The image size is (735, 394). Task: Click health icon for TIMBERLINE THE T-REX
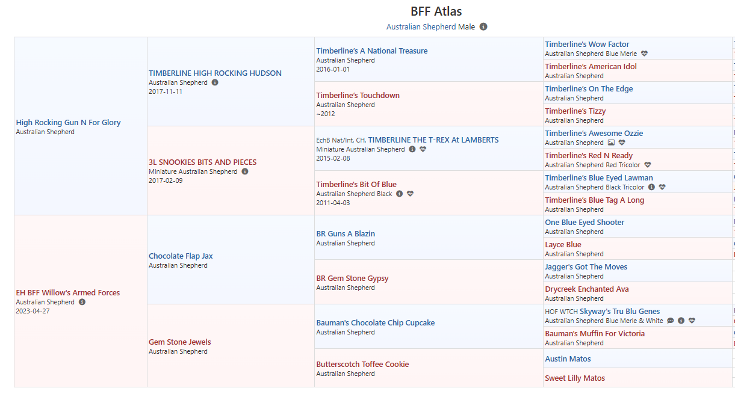click(423, 149)
